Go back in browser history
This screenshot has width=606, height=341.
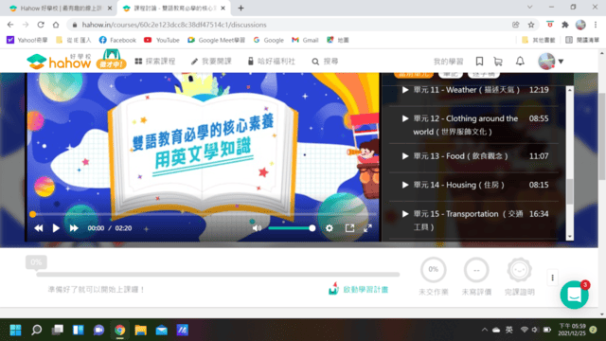coord(10,25)
